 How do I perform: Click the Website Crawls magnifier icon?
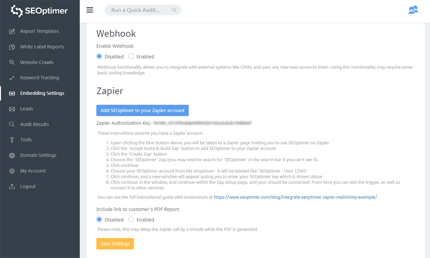point(12,62)
